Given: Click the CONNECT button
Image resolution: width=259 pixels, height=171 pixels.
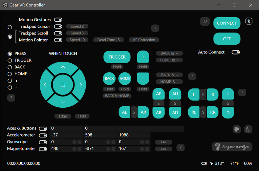Looking at the screenshot, I should click(x=227, y=23).
